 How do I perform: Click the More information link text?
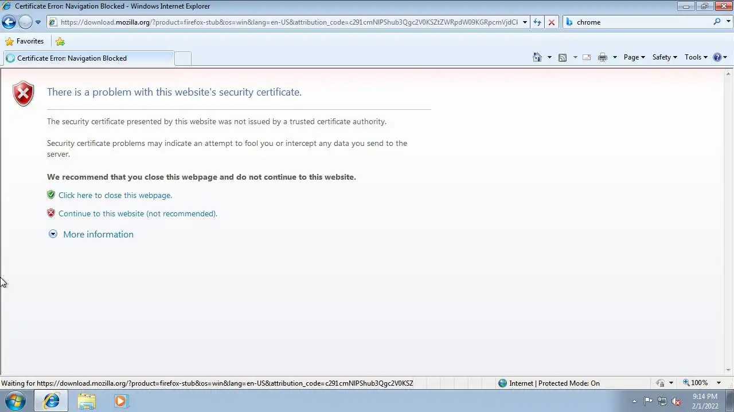point(98,234)
